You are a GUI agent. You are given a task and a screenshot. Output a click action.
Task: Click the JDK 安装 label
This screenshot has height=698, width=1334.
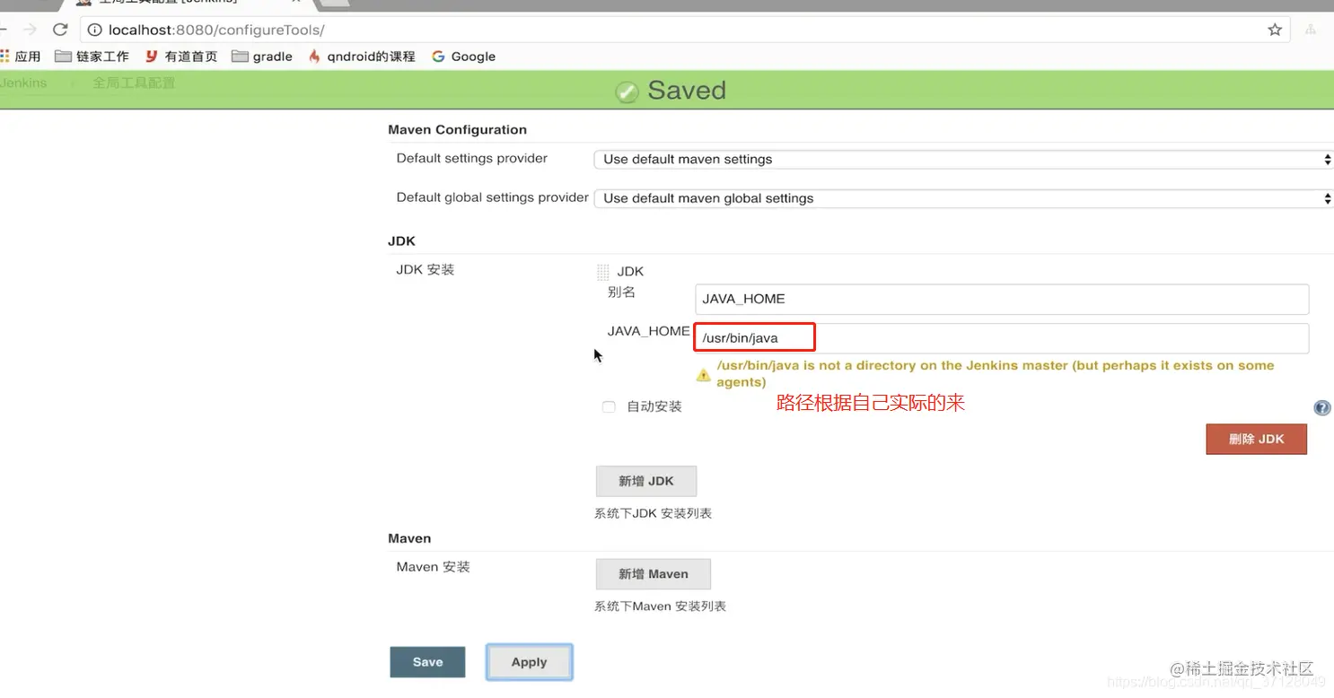(426, 269)
